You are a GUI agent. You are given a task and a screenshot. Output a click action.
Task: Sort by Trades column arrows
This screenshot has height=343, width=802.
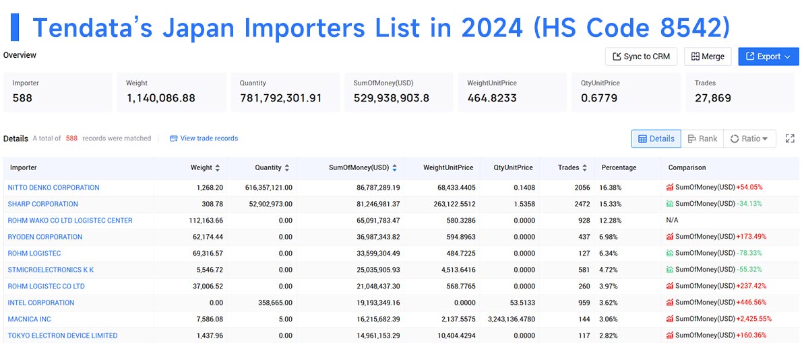(x=584, y=167)
